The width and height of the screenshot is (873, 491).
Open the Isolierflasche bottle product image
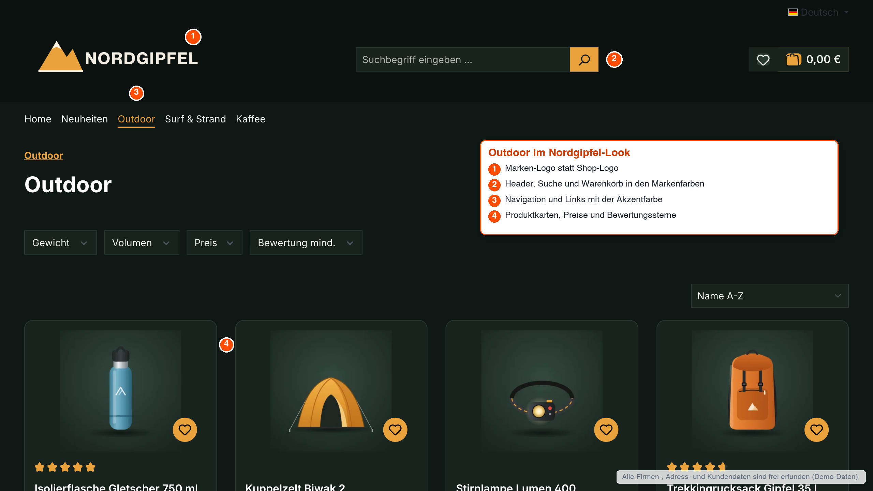pos(120,391)
